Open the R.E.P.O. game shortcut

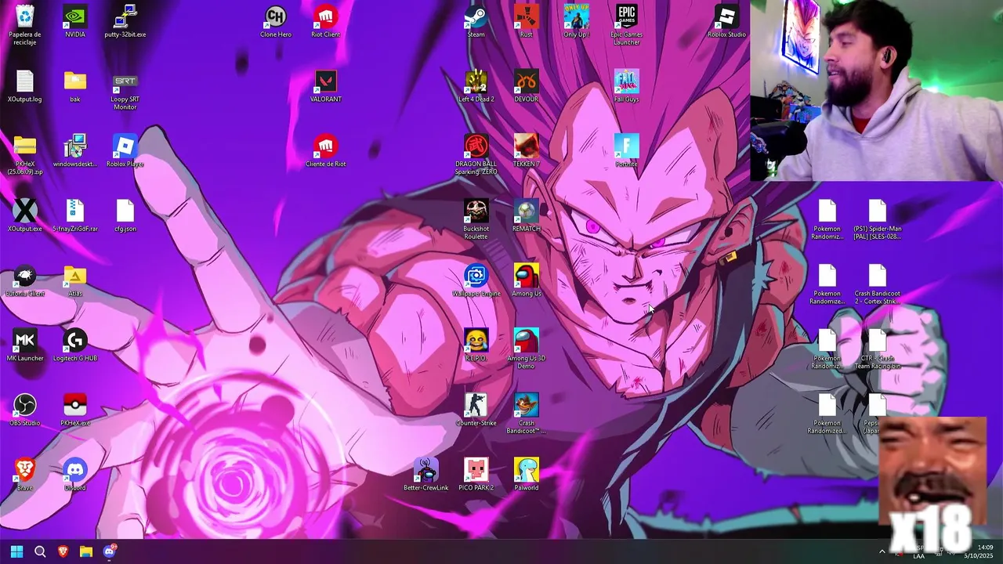476,345
